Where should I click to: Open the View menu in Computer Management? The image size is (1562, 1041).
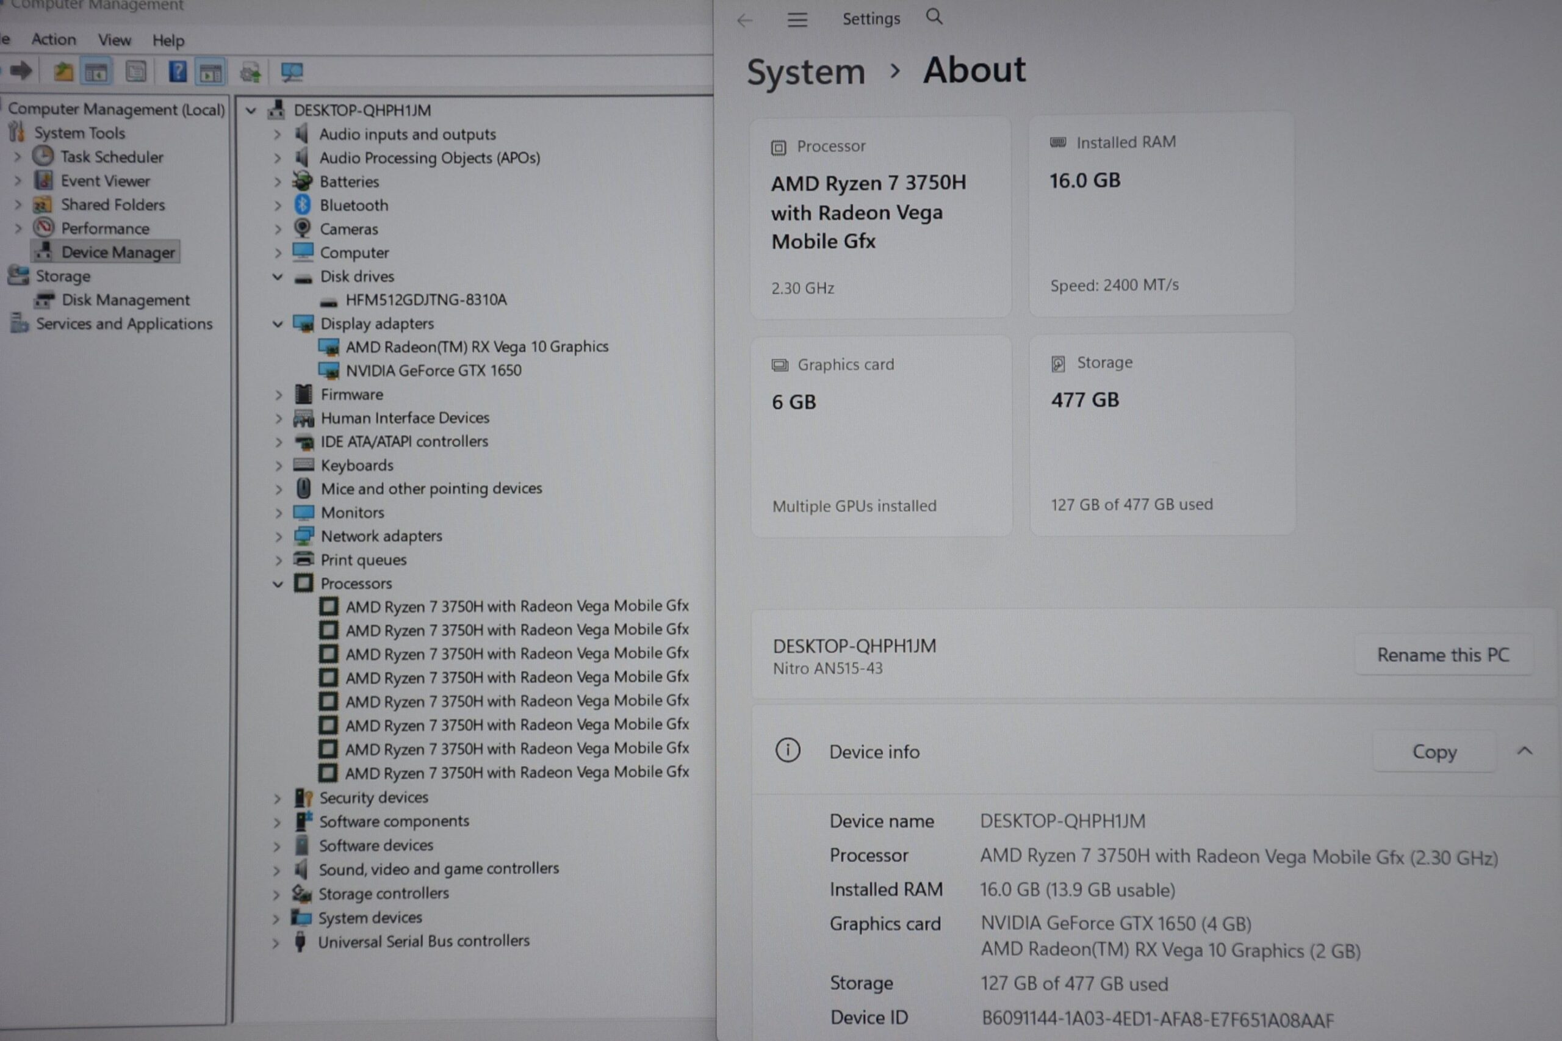tap(114, 40)
